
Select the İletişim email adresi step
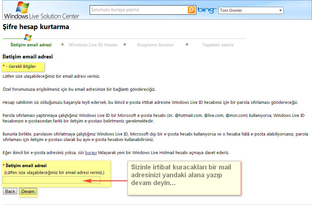pyautogui.click(x=31, y=45)
